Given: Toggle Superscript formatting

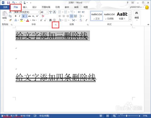Looking at the screenshot, I should click(x=37, y=16).
